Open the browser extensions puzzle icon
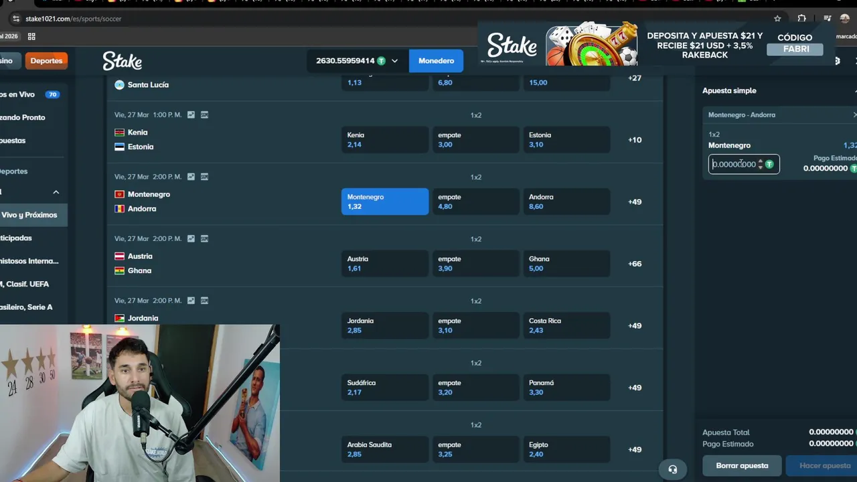Viewport: 857px width, 482px height. click(801, 19)
